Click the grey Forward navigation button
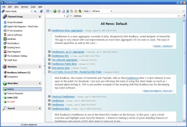 (x=59, y=11)
